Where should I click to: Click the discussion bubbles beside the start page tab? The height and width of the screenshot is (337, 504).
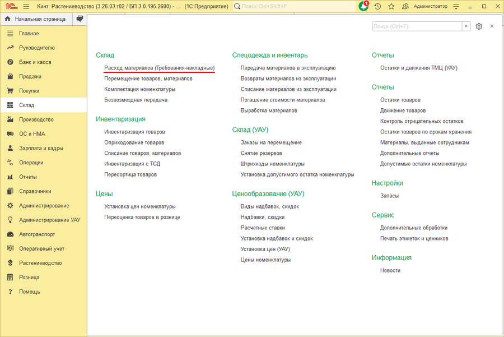79,19
